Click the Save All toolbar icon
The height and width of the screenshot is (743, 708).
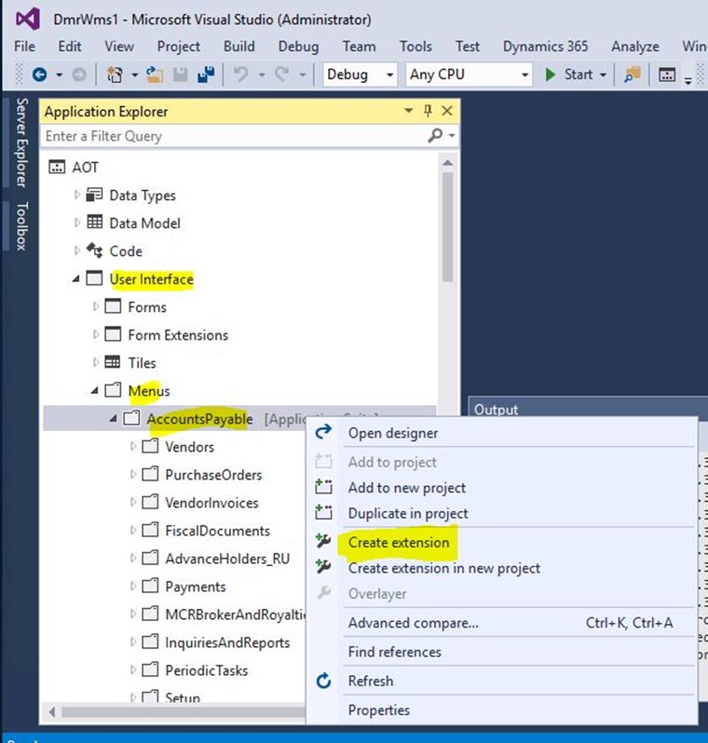(206, 74)
